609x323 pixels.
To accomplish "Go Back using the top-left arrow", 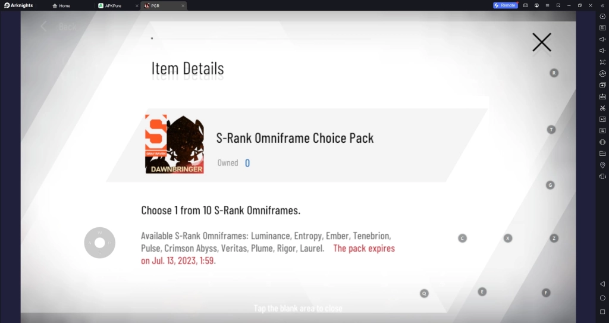I will point(43,26).
